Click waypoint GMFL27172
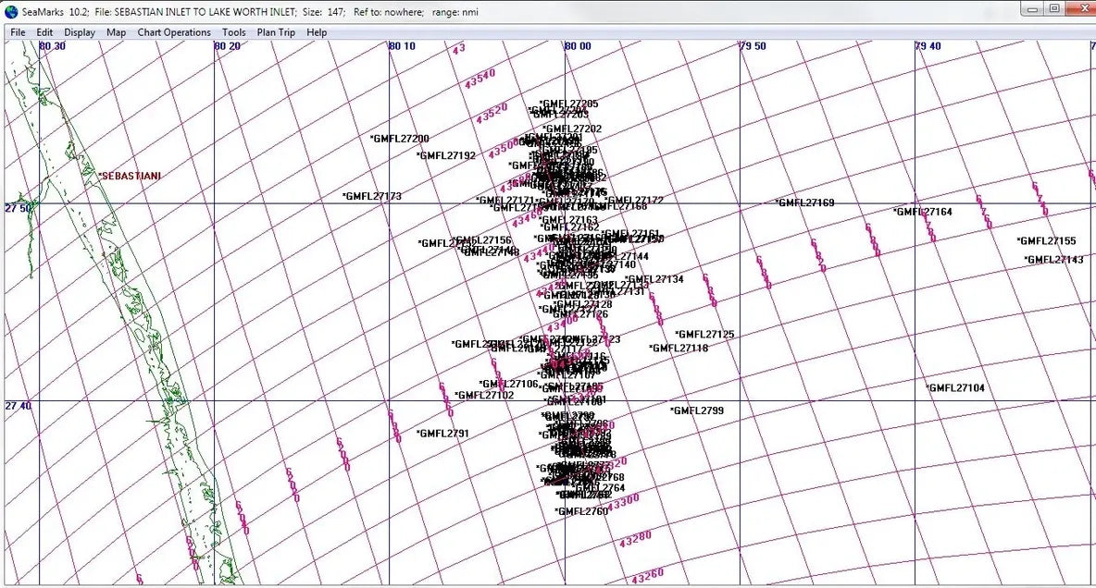 pyautogui.click(x=634, y=201)
